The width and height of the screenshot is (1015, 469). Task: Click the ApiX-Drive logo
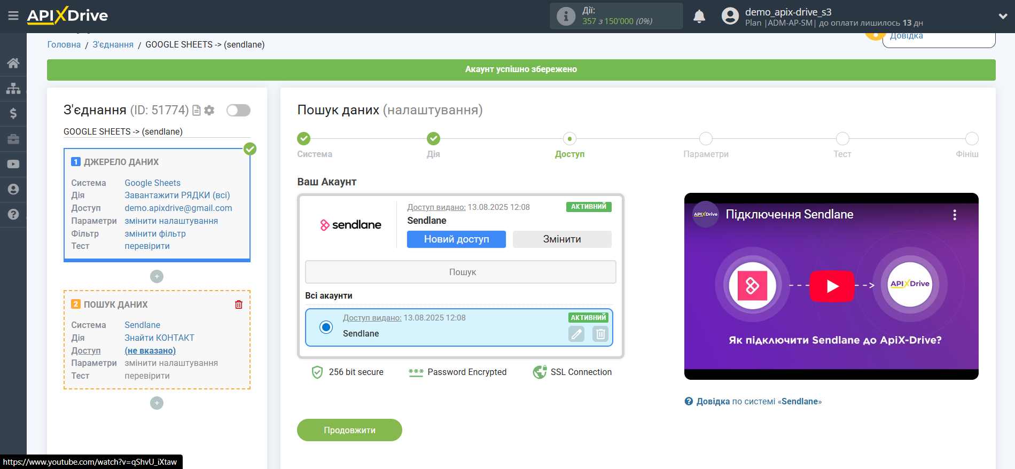(67, 15)
